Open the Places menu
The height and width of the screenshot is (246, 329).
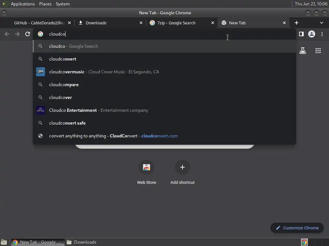coord(45,4)
